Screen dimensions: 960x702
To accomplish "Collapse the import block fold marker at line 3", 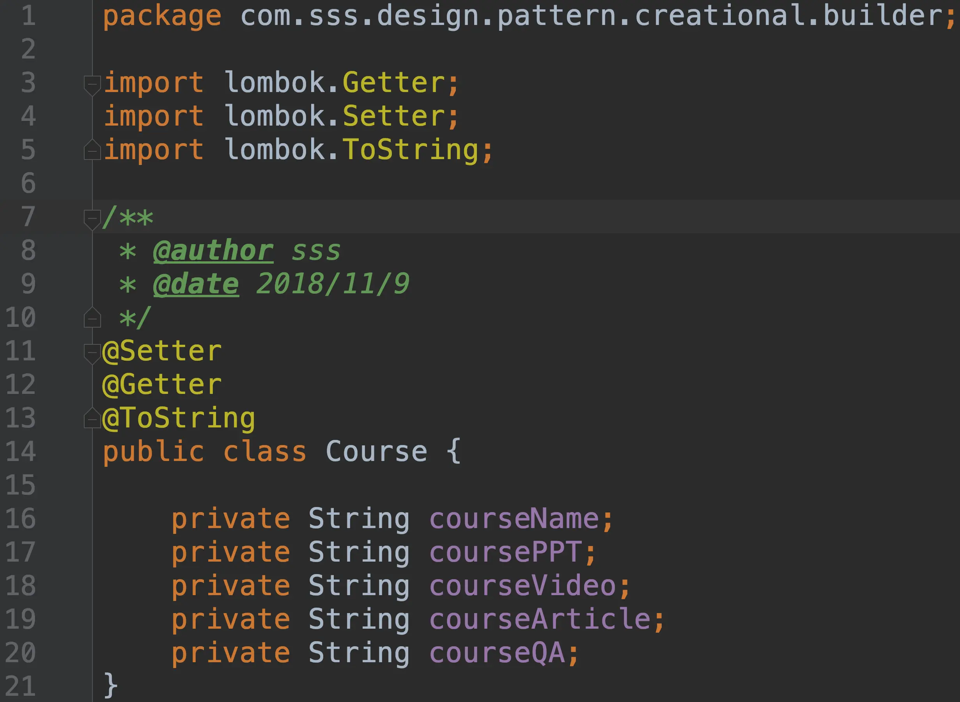I will [x=92, y=84].
